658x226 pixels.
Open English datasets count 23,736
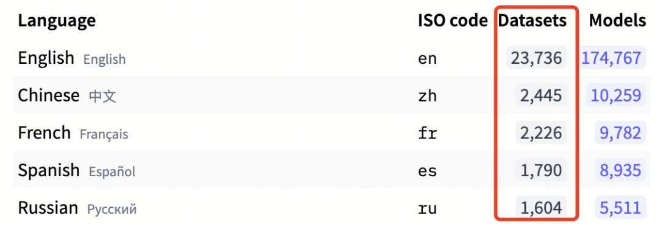(537, 58)
